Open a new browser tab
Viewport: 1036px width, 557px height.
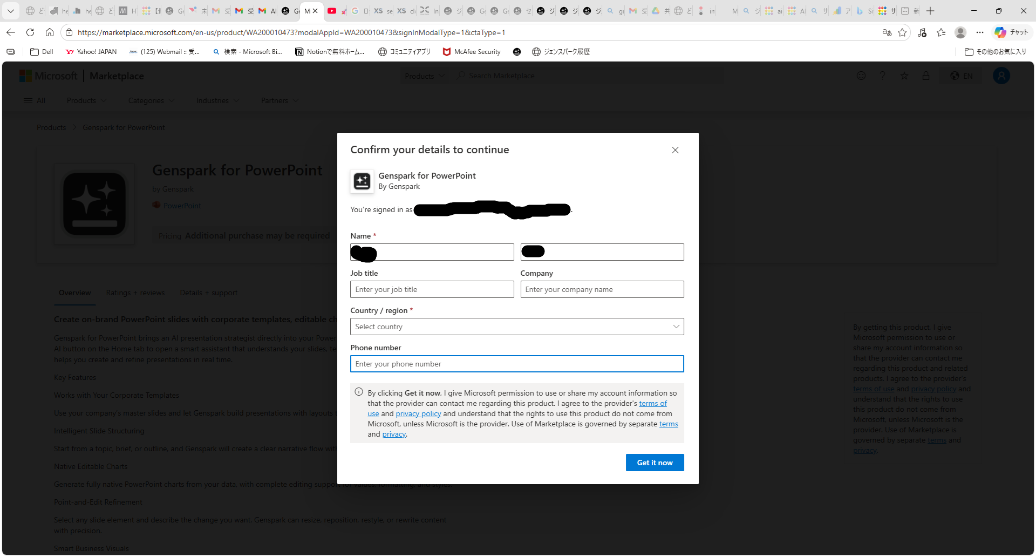930,11
